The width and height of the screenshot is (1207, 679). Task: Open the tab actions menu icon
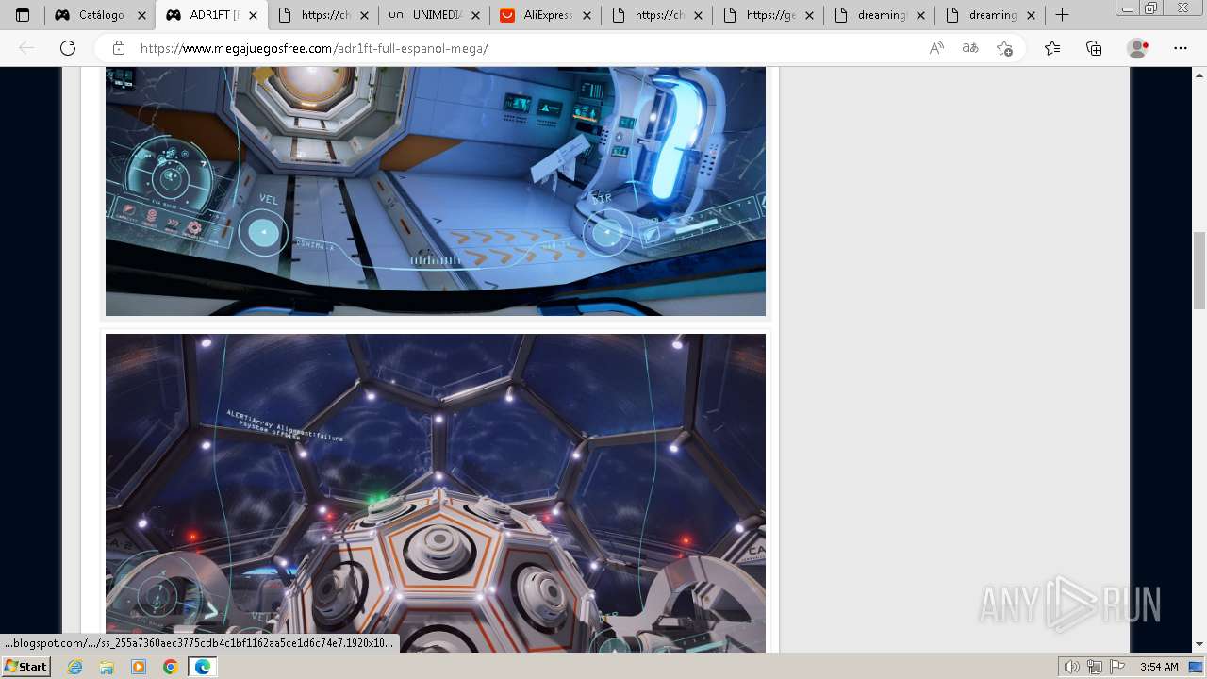pyautogui.click(x=23, y=15)
